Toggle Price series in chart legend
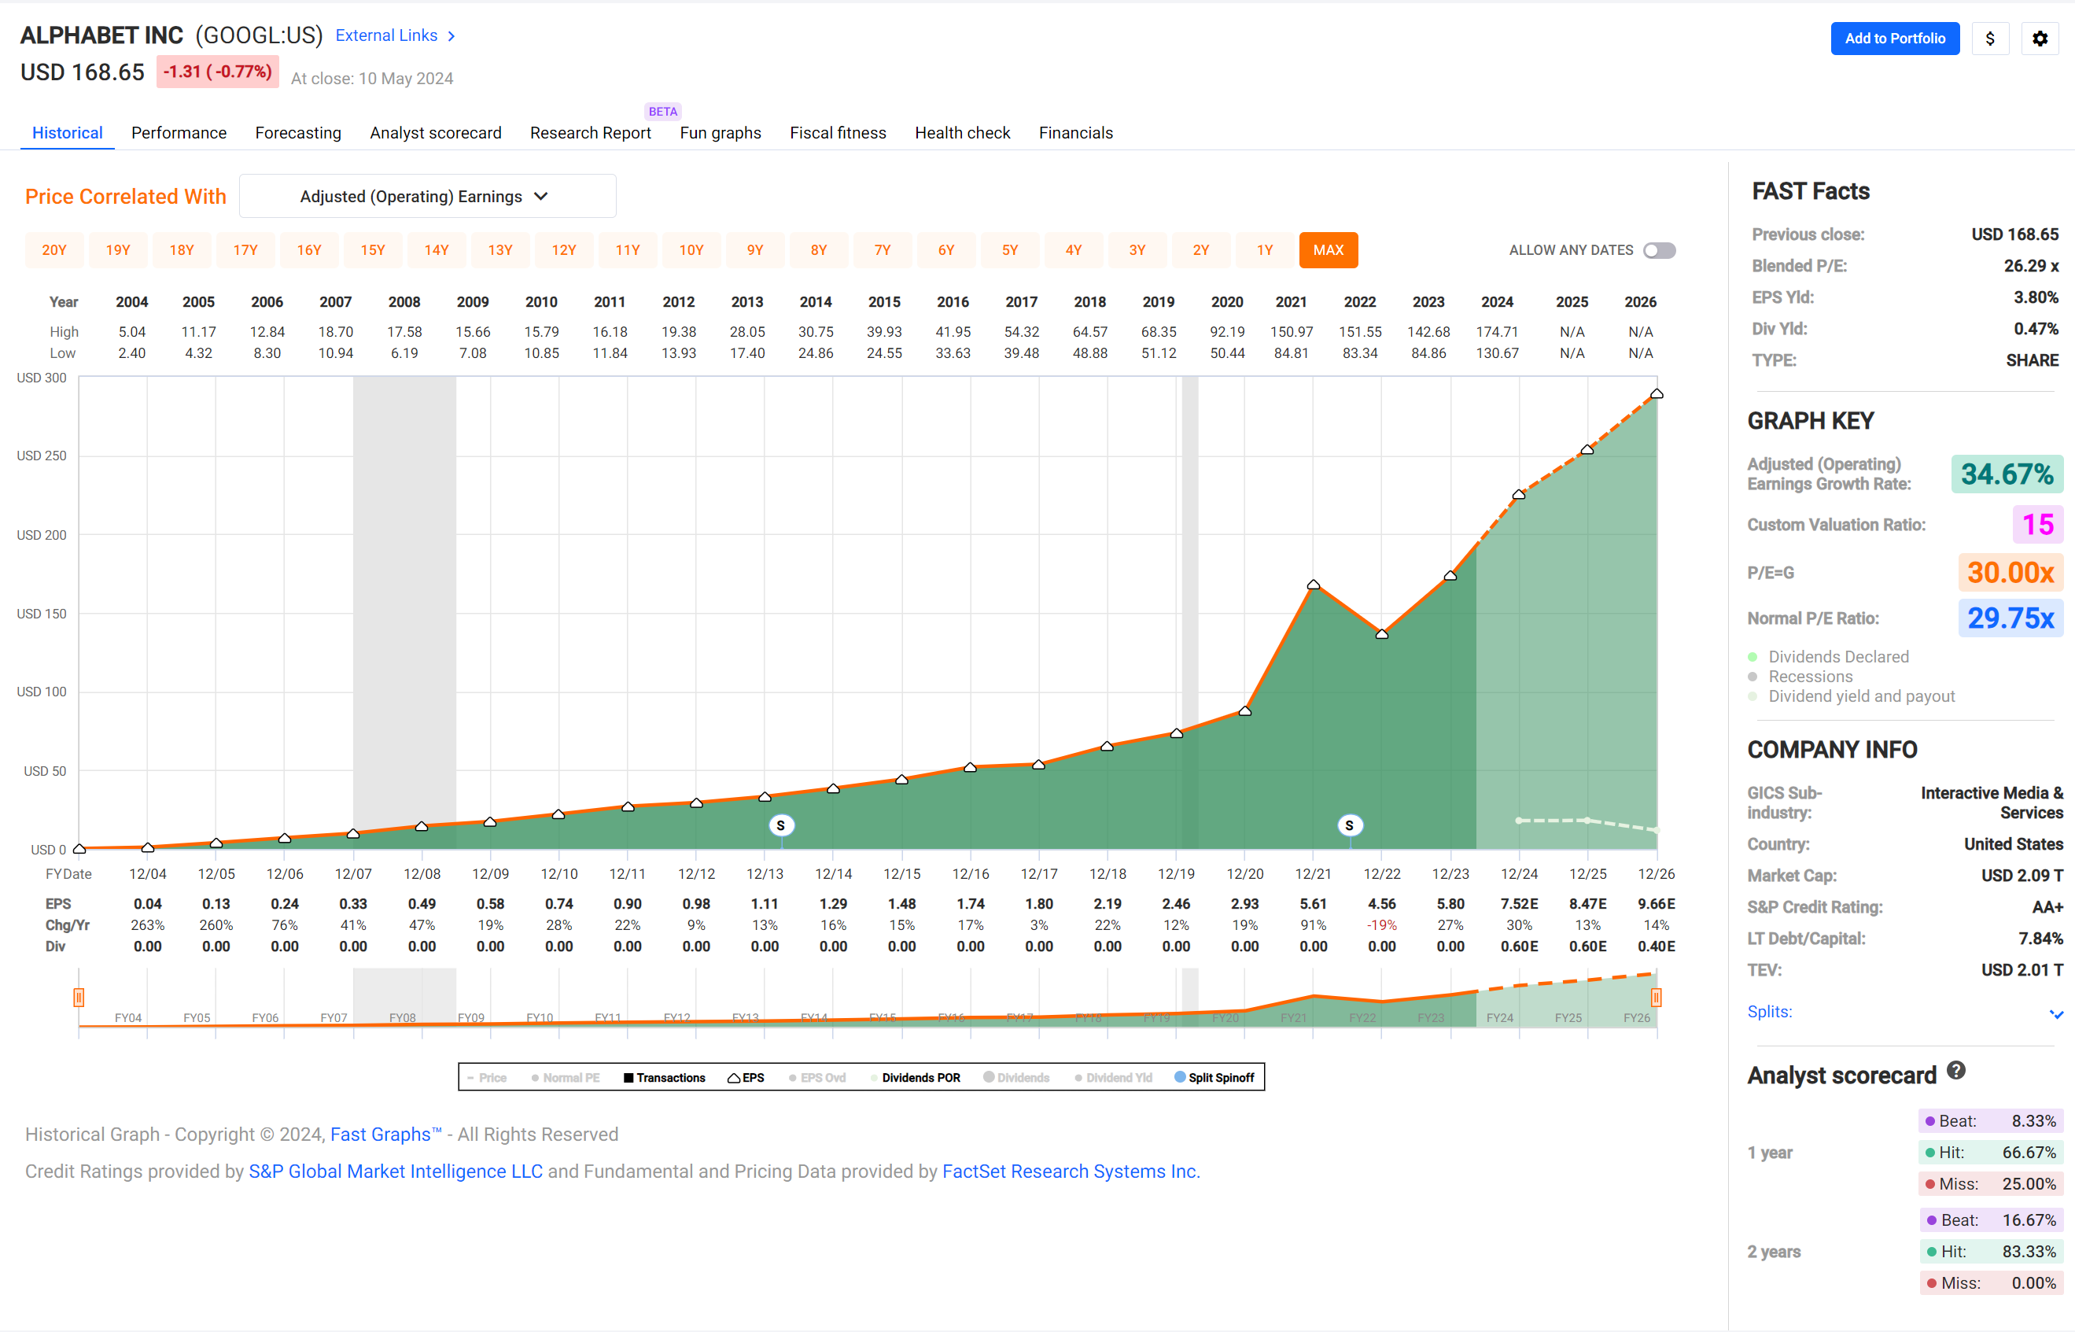The width and height of the screenshot is (2075, 1332). tap(486, 1078)
